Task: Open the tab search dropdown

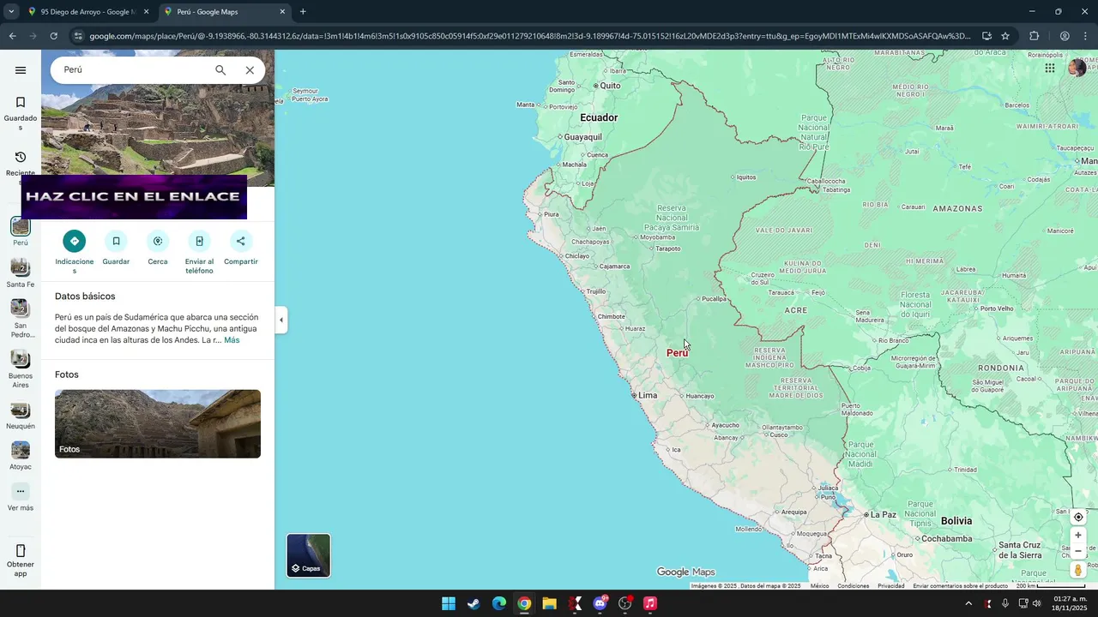Action: (10, 12)
